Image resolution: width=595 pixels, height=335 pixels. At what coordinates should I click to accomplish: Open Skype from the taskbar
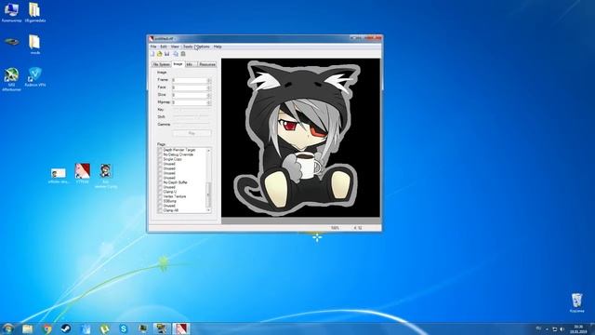click(x=124, y=328)
